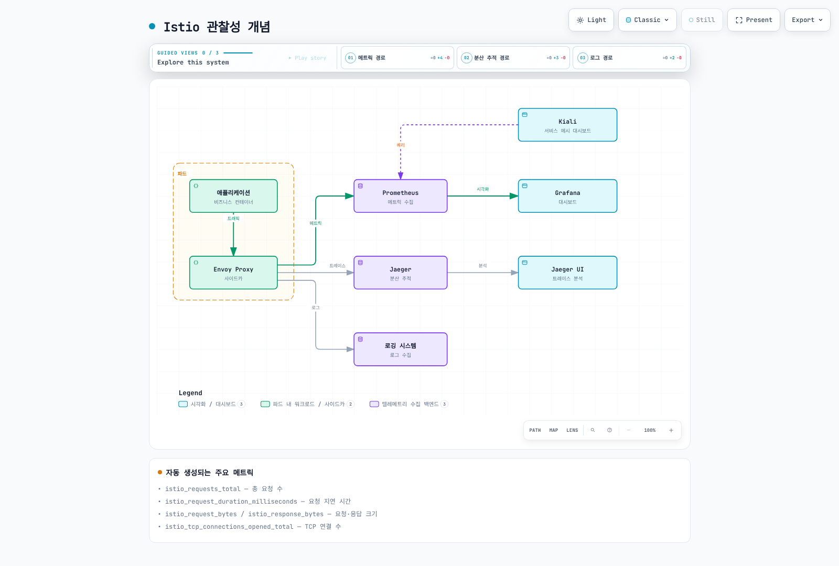Click the code icon on 애플리케이션 node
This screenshot has height=566, width=839.
tap(196, 186)
